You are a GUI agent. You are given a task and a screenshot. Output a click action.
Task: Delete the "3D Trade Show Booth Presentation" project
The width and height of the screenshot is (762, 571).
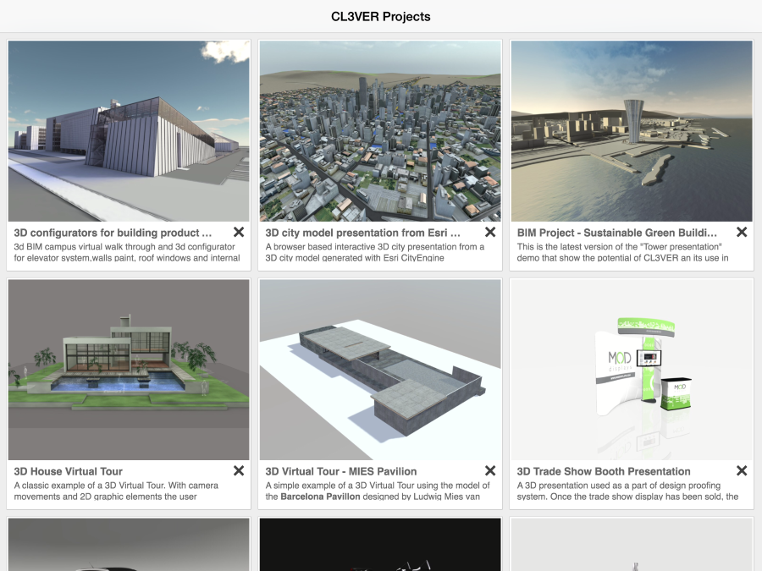click(742, 470)
